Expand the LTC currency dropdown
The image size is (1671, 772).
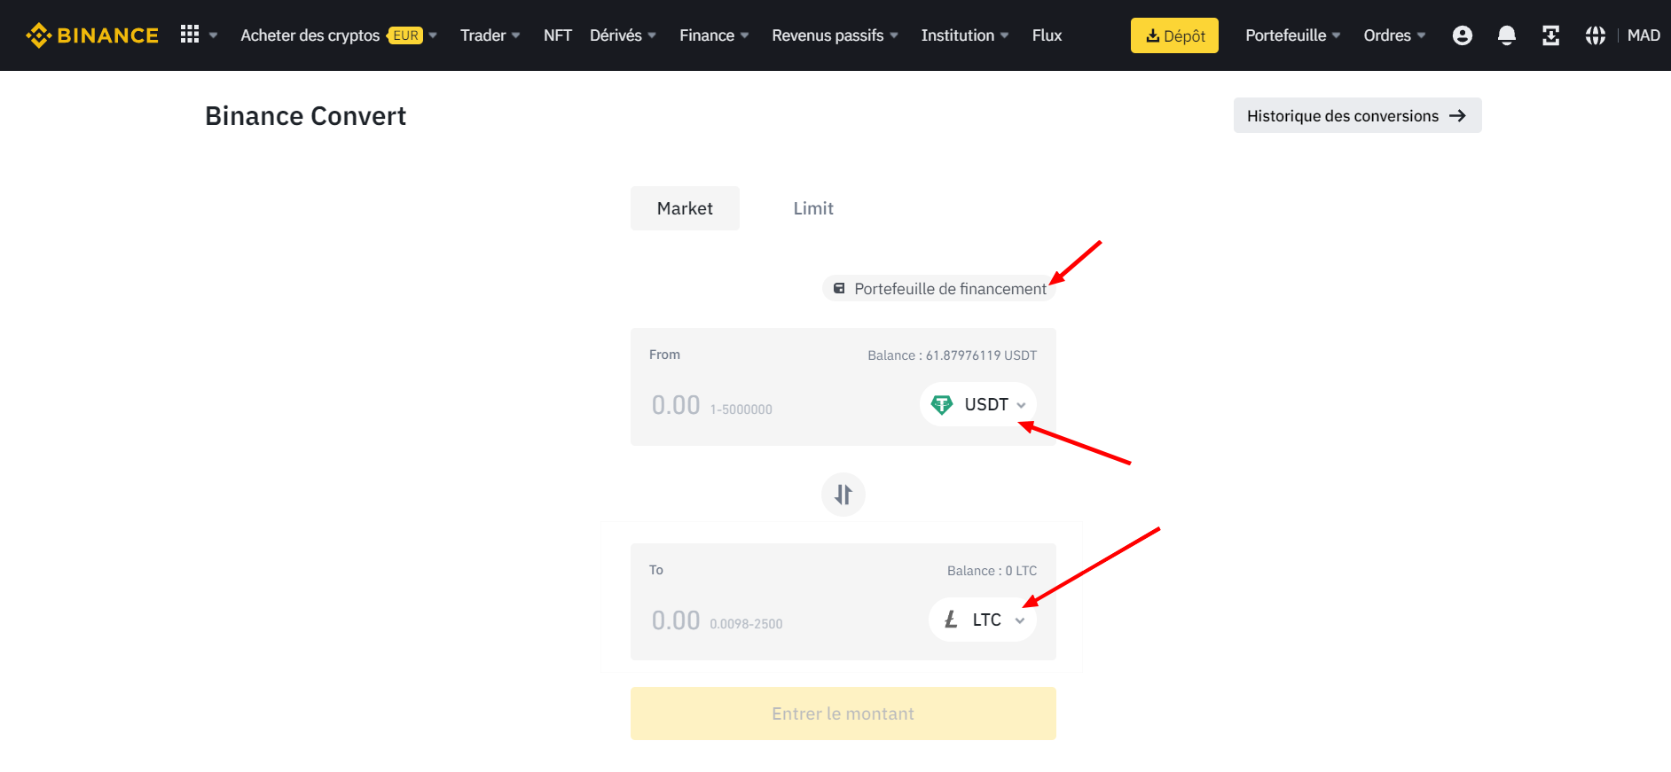(983, 620)
